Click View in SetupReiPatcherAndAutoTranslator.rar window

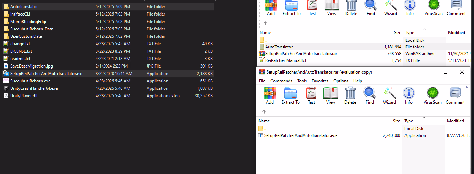[331, 96]
